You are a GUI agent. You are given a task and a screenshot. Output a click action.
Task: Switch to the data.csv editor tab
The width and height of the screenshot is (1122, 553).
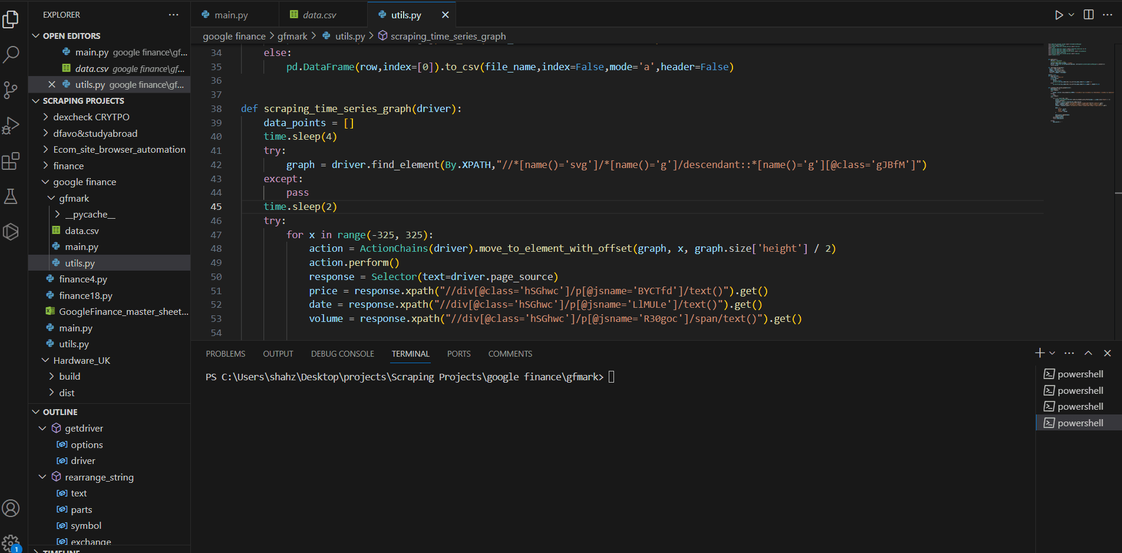click(x=323, y=15)
